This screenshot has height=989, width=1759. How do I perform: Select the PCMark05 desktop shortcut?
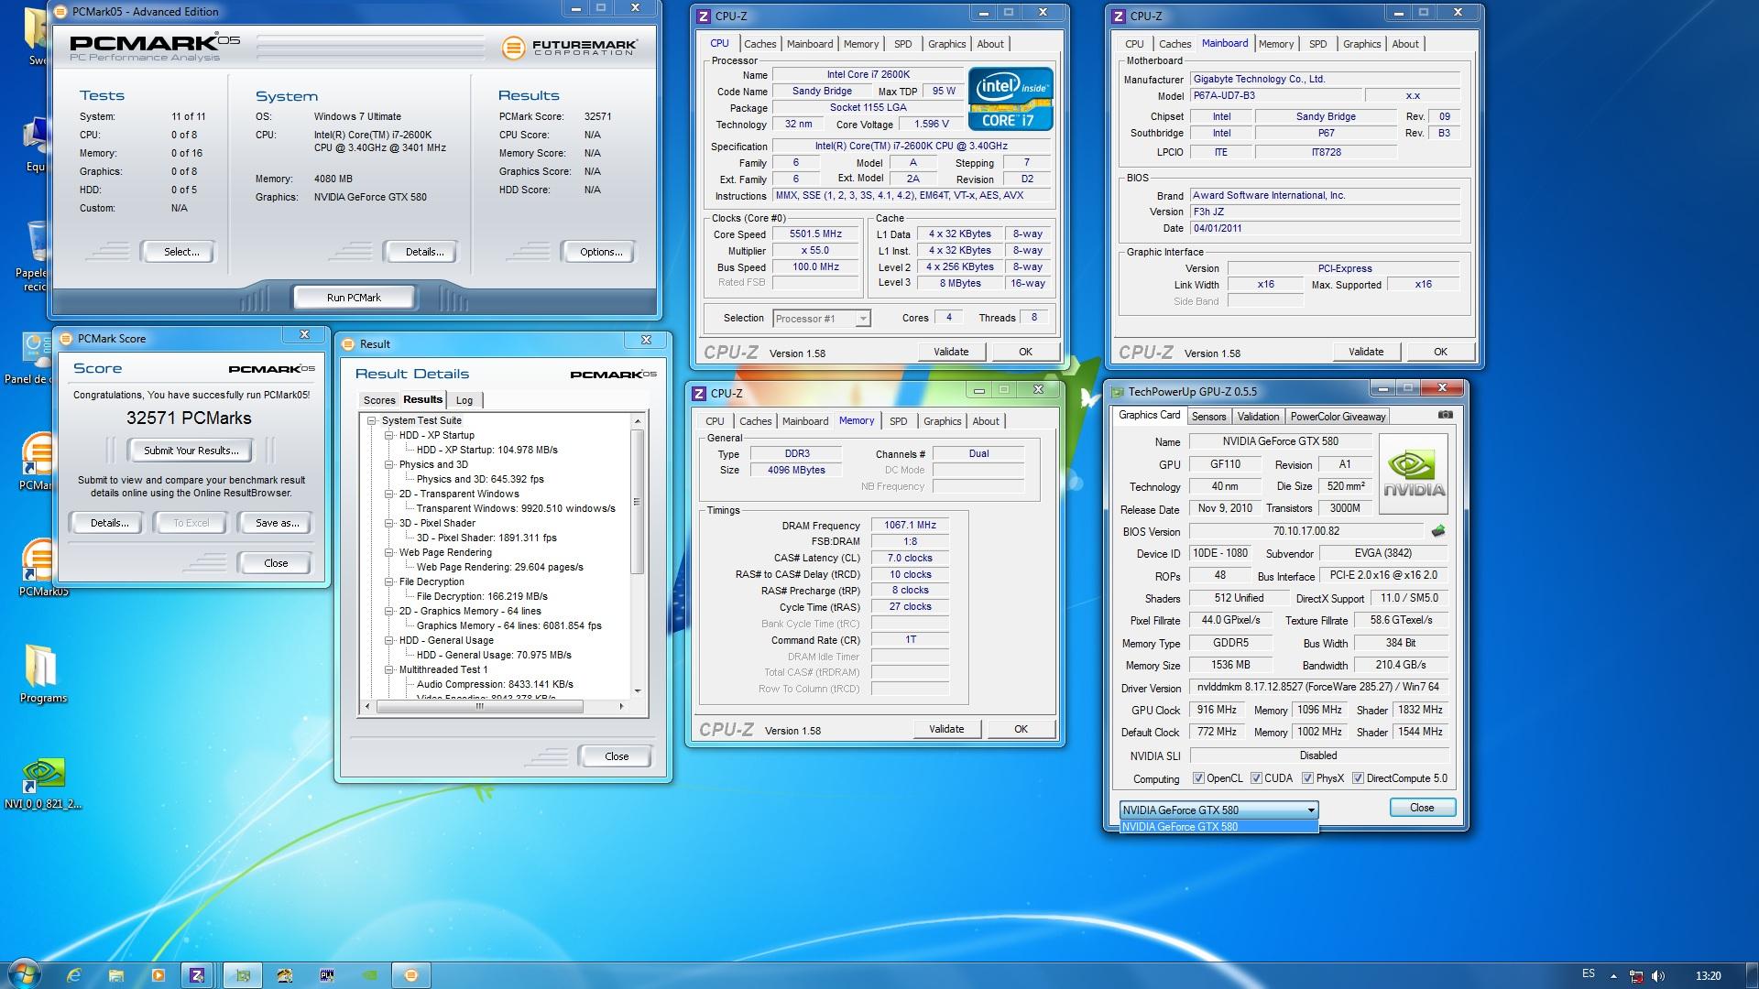[x=42, y=568]
